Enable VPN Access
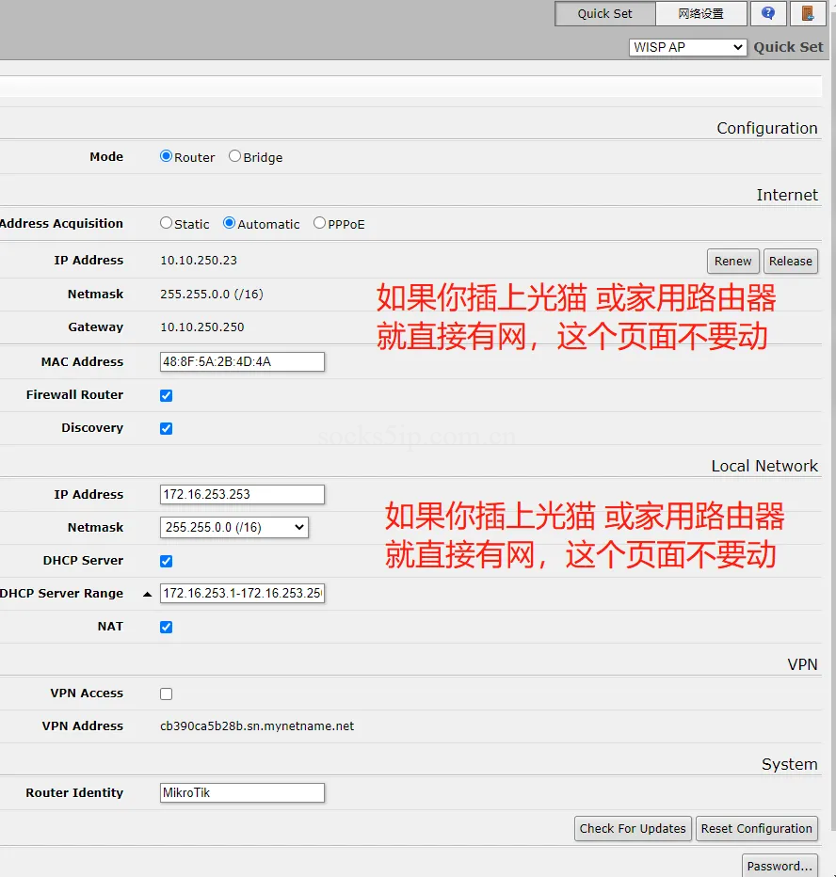 coord(166,694)
